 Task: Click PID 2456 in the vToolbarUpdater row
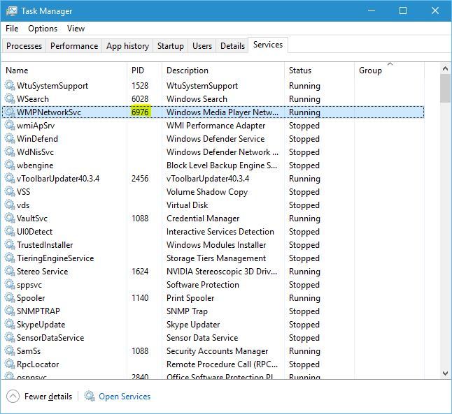click(x=140, y=179)
